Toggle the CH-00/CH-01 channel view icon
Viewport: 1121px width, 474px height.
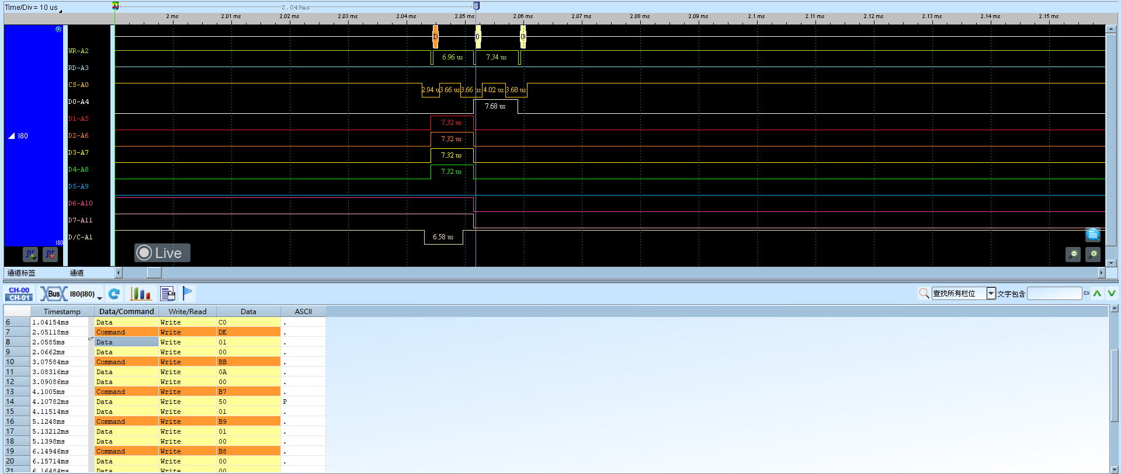[x=19, y=294]
